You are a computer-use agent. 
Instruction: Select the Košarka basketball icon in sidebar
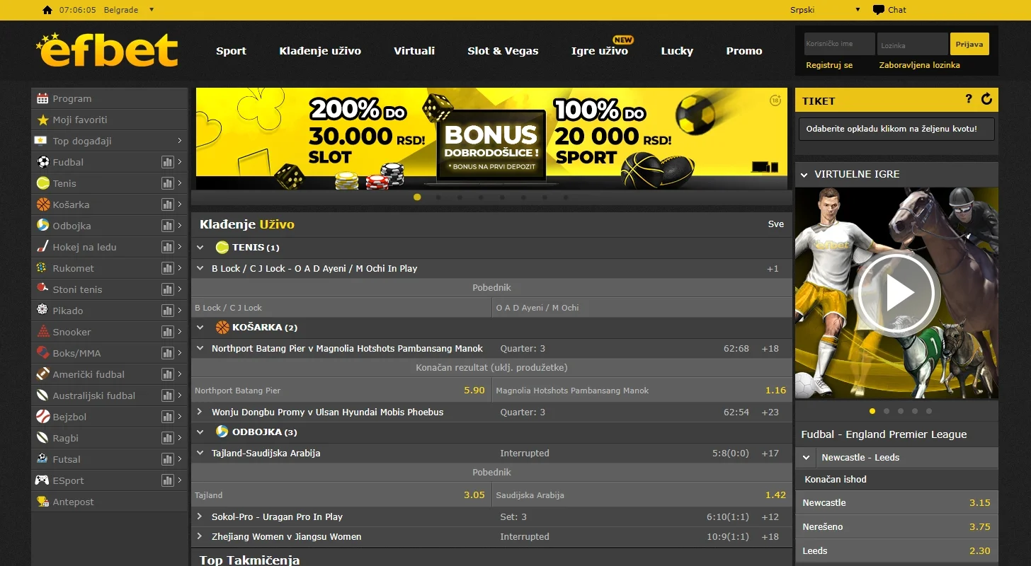[42, 204]
